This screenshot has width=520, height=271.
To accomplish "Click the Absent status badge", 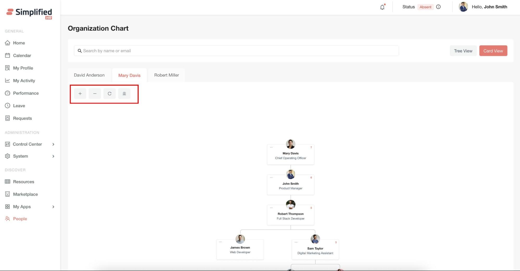I will 425,7.
